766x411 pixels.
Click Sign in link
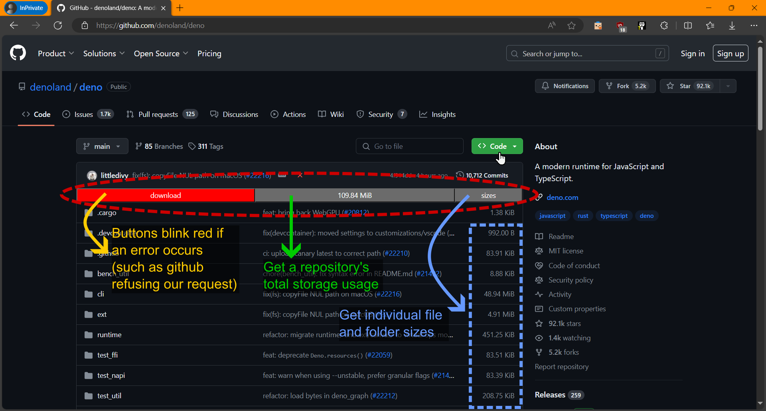click(x=693, y=53)
